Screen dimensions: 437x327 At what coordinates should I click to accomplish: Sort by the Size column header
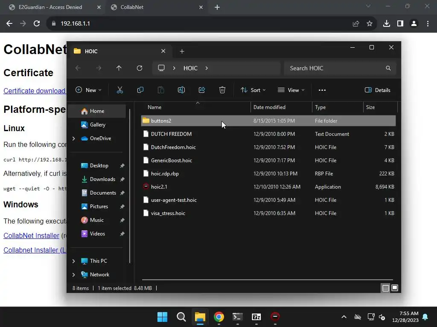coord(380,107)
